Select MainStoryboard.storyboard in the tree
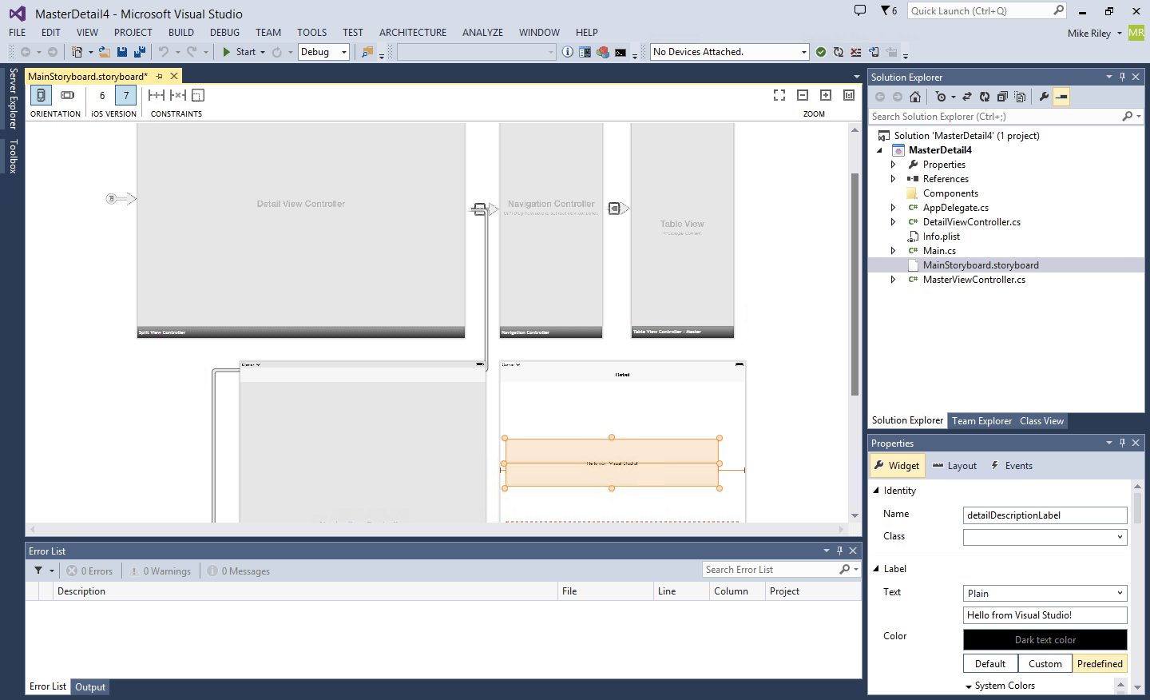 click(x=981, y=265)
